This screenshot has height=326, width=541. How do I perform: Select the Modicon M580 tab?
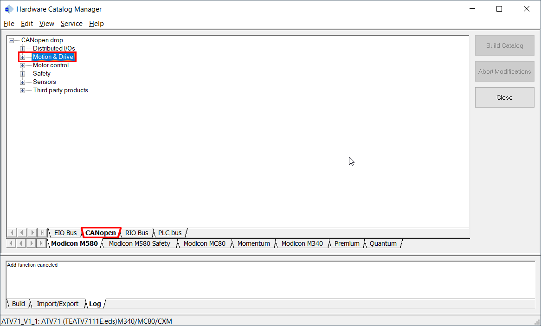[x=75, y=243]
